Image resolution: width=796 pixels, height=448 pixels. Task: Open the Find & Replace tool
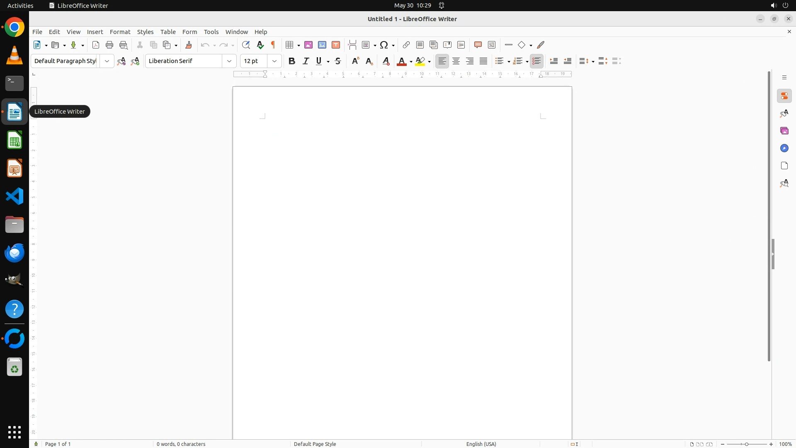pyautogui.click(x=246, y=45)
